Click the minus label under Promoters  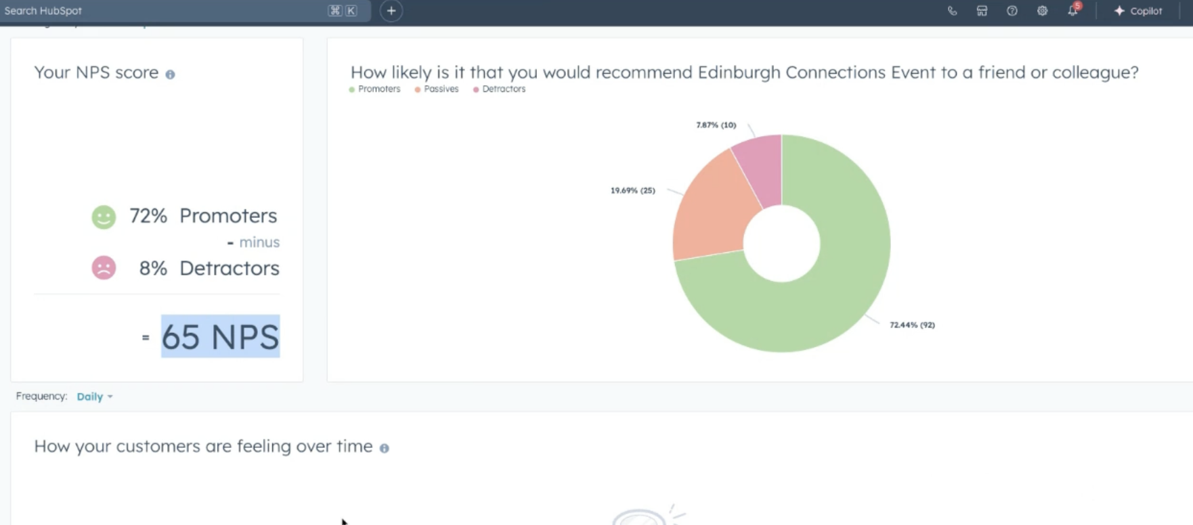259,242
